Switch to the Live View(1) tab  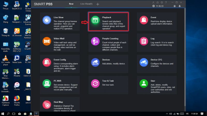tap(86, 4)
